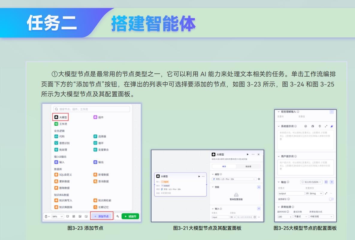This screenshot has height=240, width=355.
Task: Choose the 删除数据 node
Action: tap(62, 188)
